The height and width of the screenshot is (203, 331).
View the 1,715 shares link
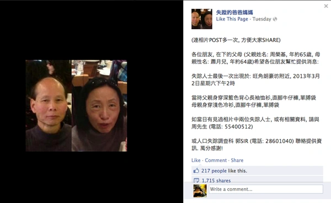point(216,180)
